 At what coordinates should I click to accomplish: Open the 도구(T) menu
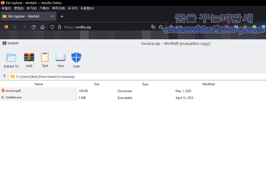(x=73, y=8)
